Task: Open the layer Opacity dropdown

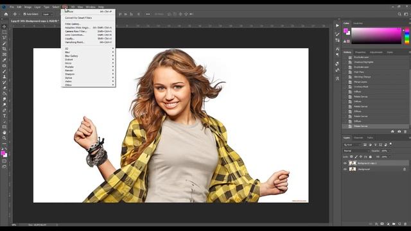Action: (x=389, y=151)
